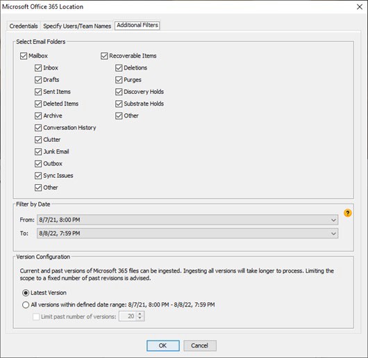The width and height of the screenshot is (368, 358).
Task: Decrease the versions count stepper
Action: tap(140, 318)
